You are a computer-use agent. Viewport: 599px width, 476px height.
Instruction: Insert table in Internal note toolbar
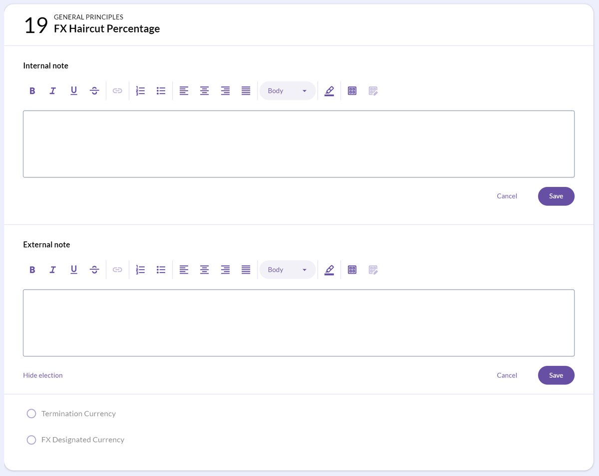pos(352,91)
